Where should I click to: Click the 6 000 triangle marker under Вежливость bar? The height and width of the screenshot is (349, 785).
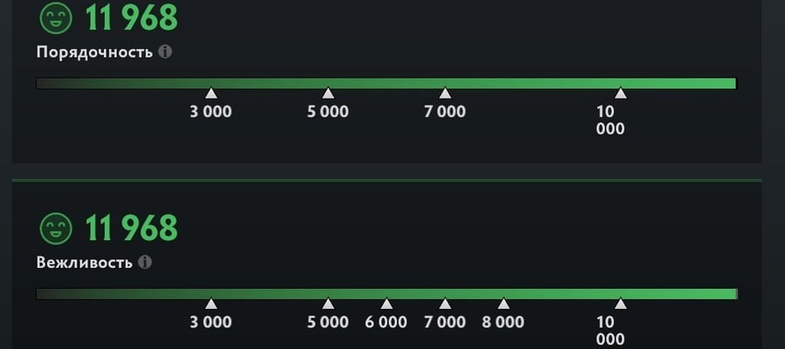pyautogui.click(x=386, y=304)
